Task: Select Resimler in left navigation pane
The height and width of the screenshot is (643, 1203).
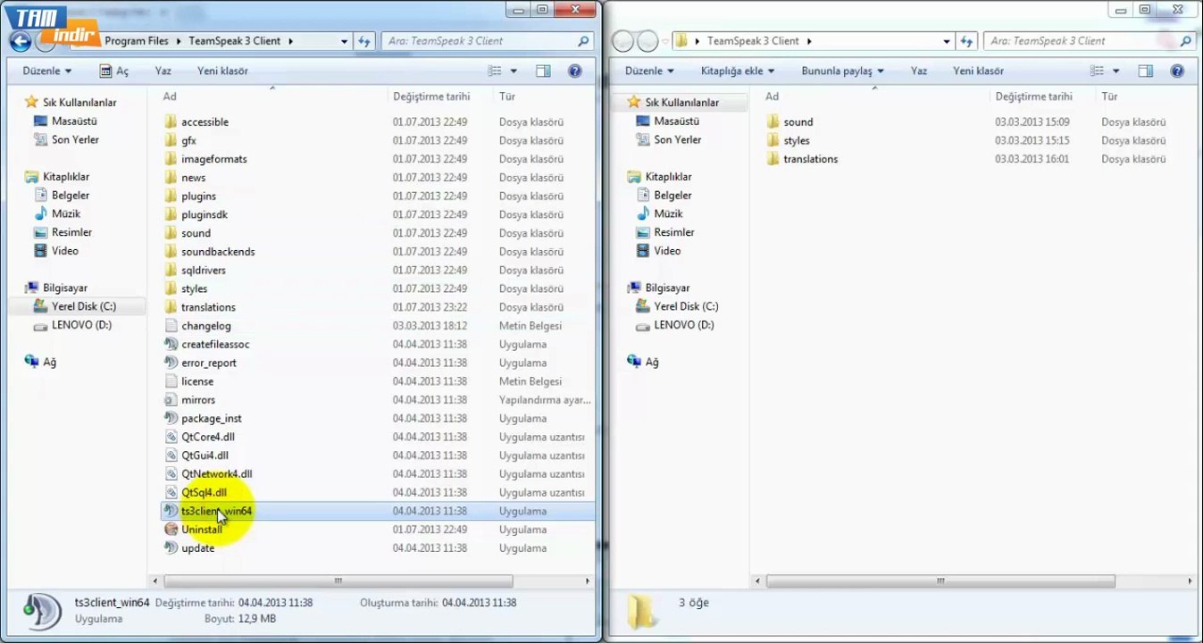Action: coord(63,232)
